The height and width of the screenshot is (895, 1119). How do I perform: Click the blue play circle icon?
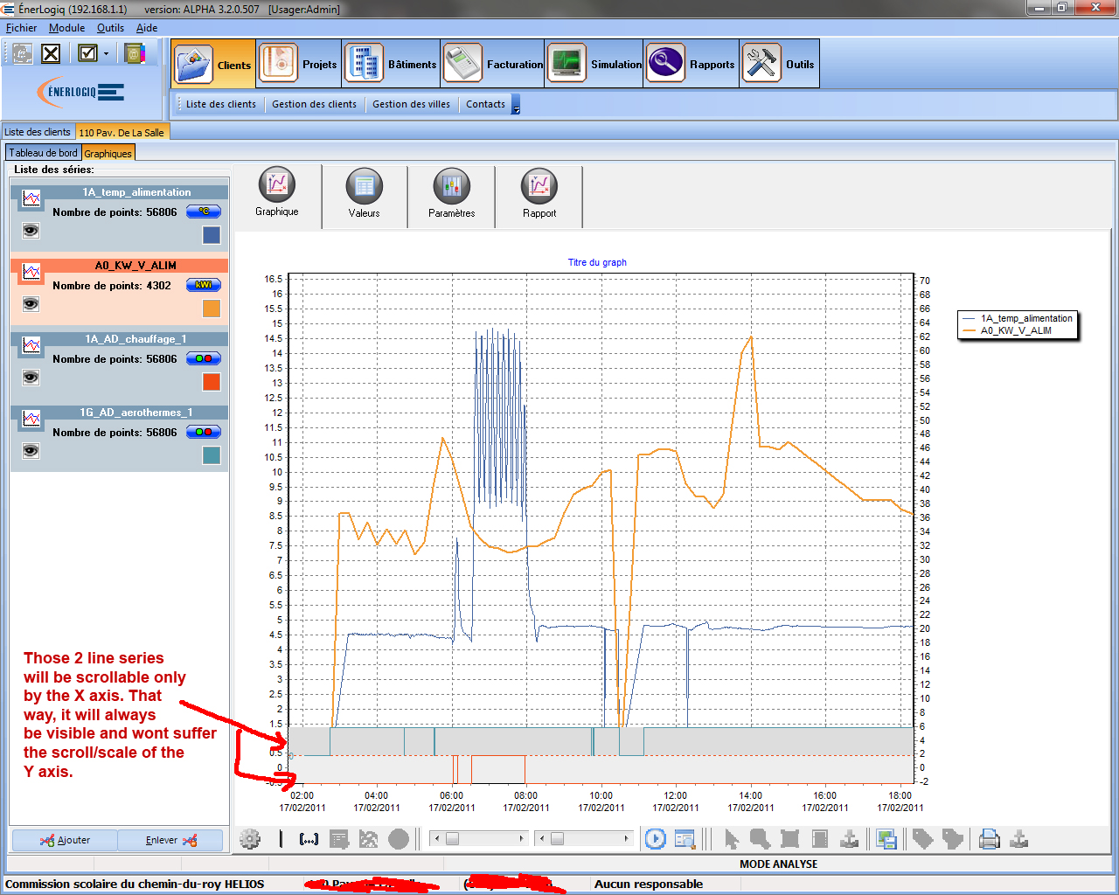656,839
